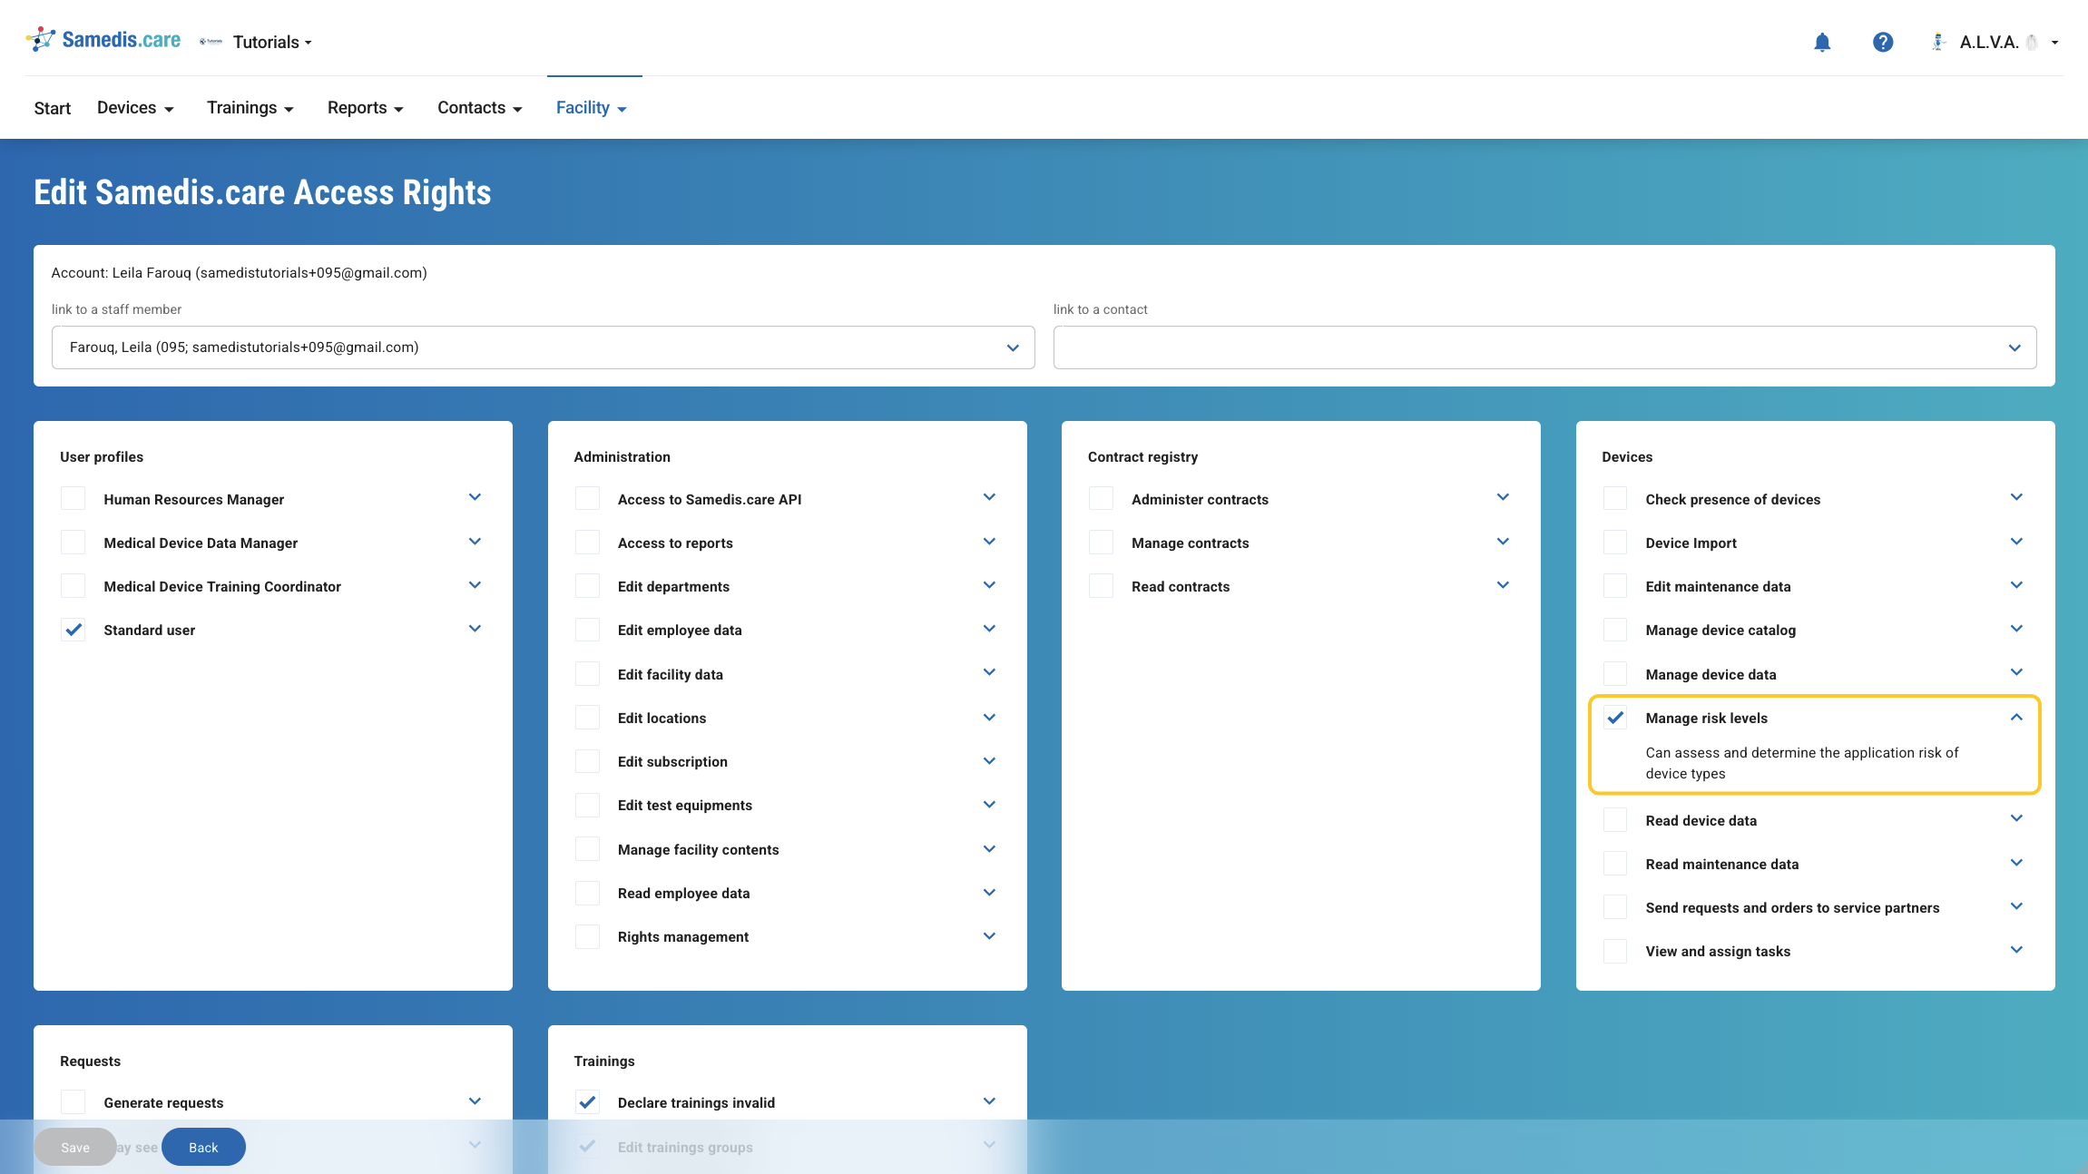Open the Facility menu
Screen dimensions: 2088x1174
point(592,108)
